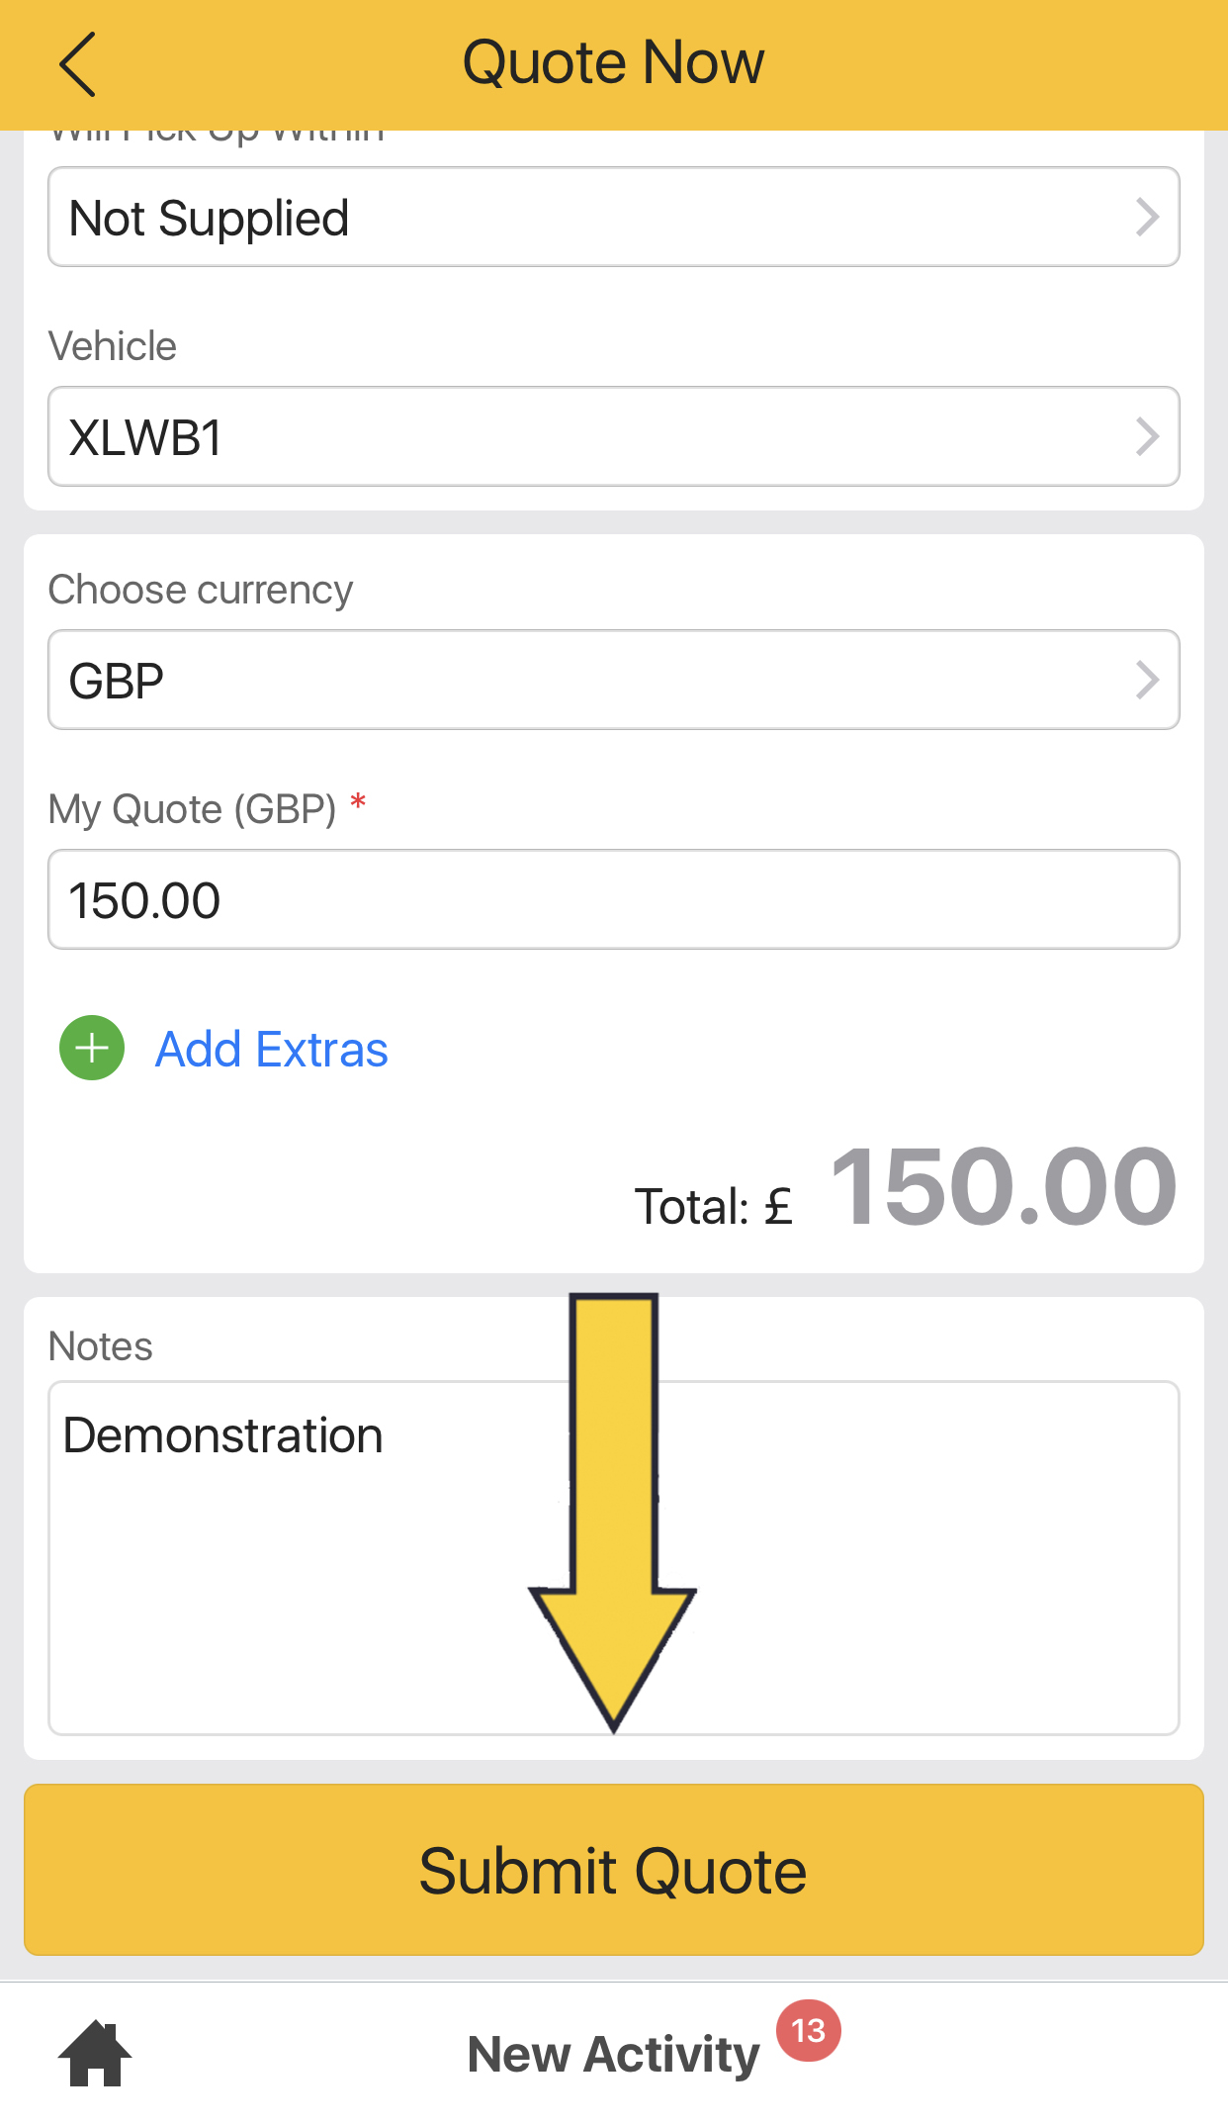Focus the My Quote amount field
Image resolution: width=1228 pixels, height=2125 pixels.
point(613,900)
